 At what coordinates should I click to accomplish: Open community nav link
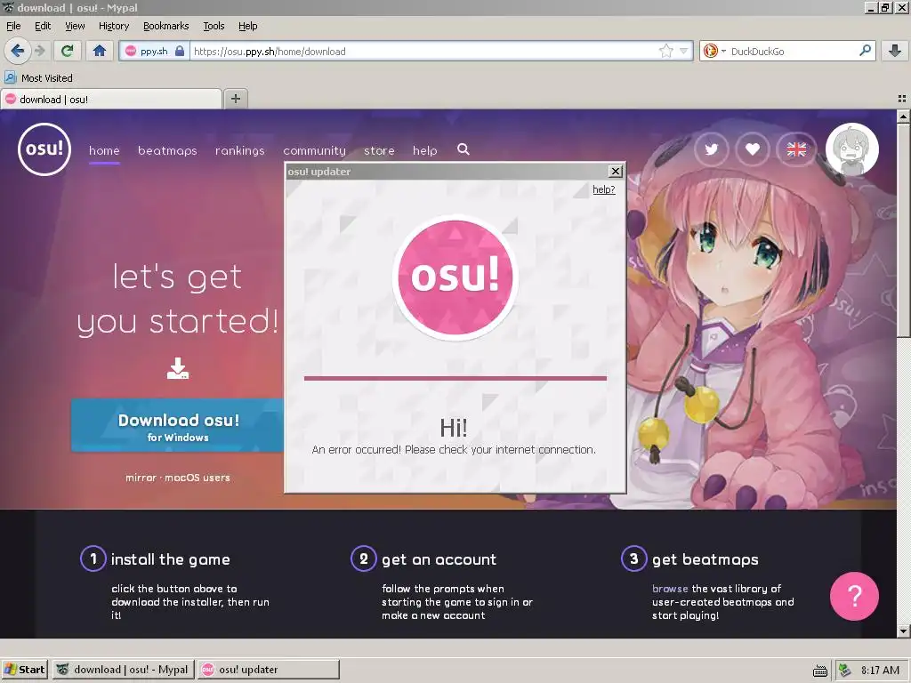314,150
